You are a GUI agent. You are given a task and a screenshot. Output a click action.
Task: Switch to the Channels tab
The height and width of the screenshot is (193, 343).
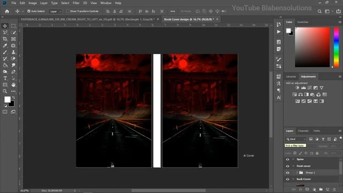(303, 131)
